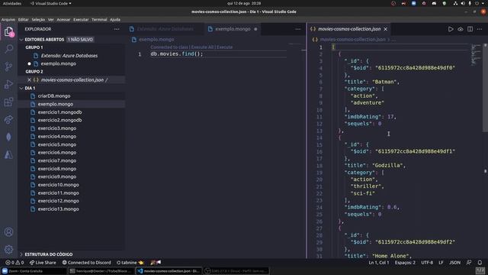The image size is (488, 275).
Task: Open the volume indicator in system tray
Action: pyautogui.click(x=463, y=3)
